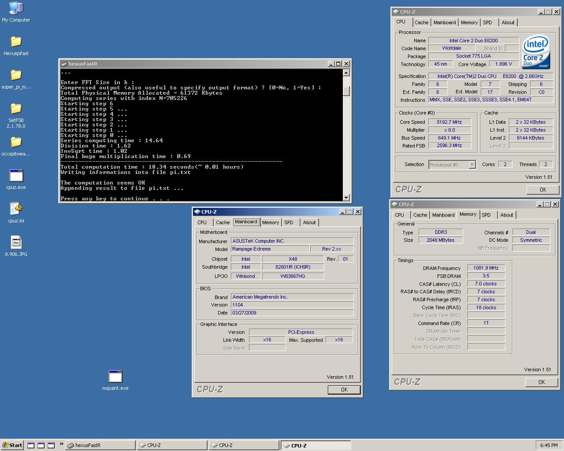Click OK in CPU-Z CPU window
The height and width of the screenshot is (451, 564).
(543, 190)
